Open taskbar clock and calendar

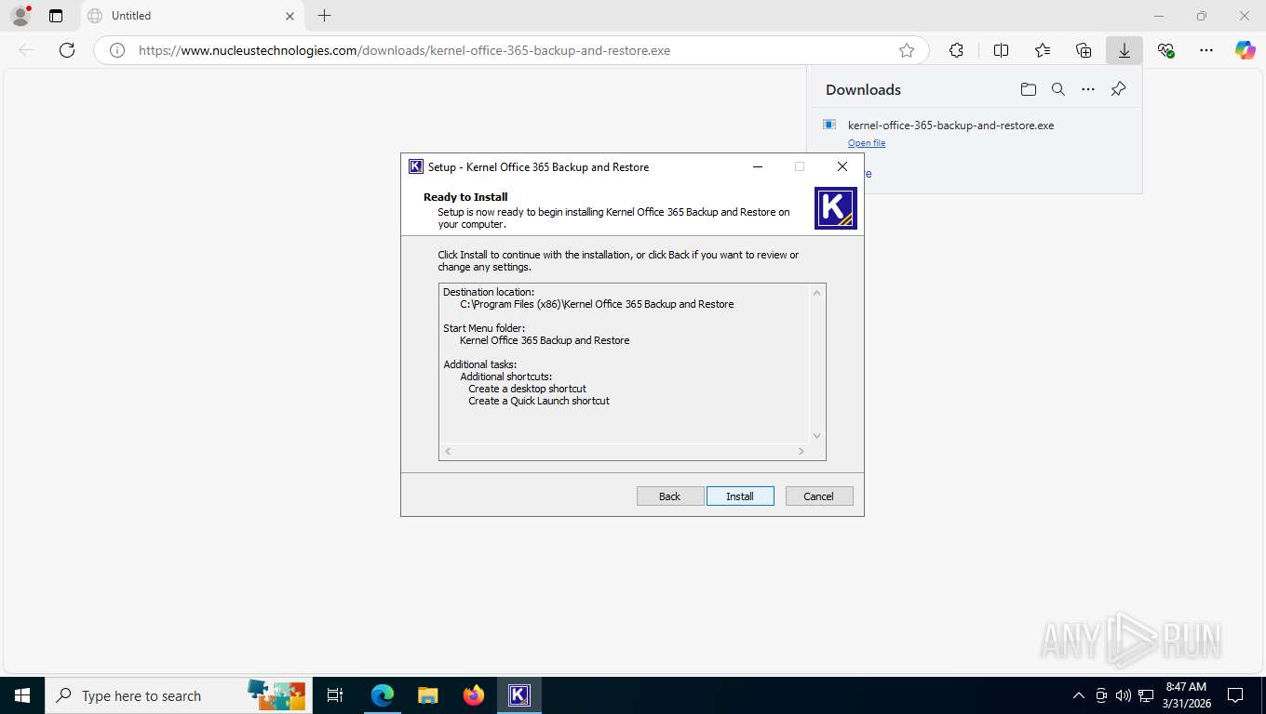1186,695
